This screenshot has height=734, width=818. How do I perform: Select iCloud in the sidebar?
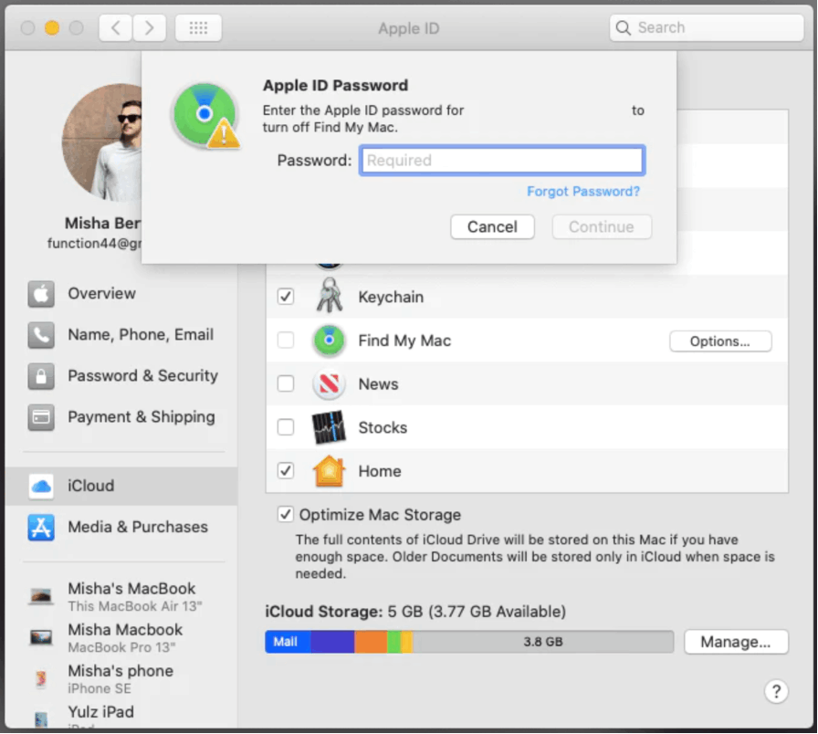pyautogui.click(x=121, y=487)
